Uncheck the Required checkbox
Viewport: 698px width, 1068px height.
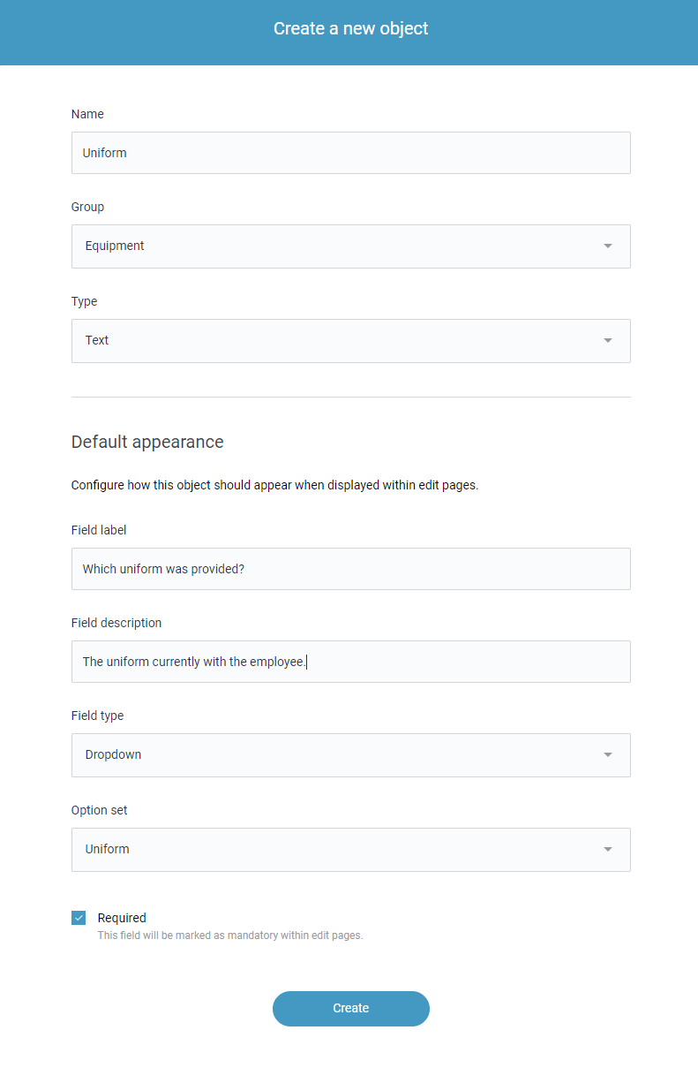pyautogui.click(x=79, y=918)
